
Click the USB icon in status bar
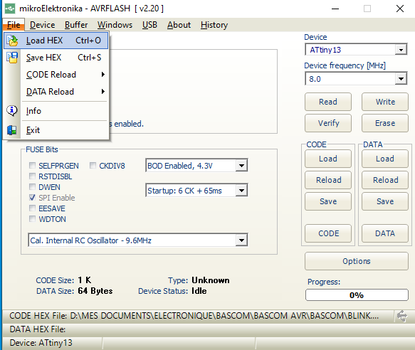pyautogui.click(x=402, y=316)
